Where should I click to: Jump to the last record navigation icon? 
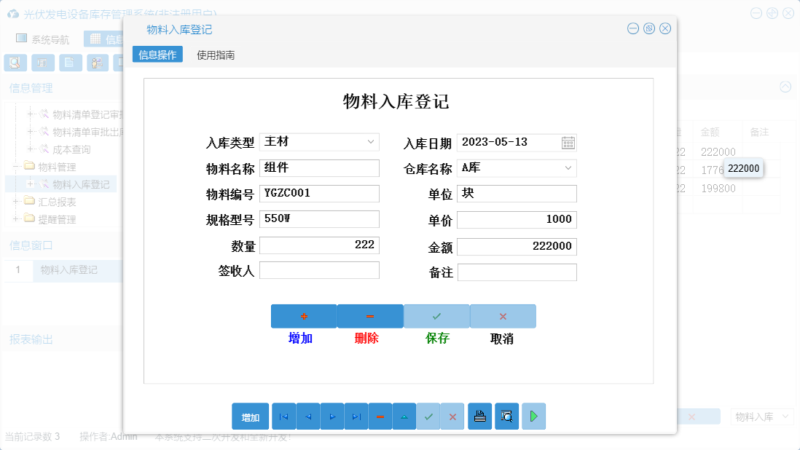click(x=356, y=416)
